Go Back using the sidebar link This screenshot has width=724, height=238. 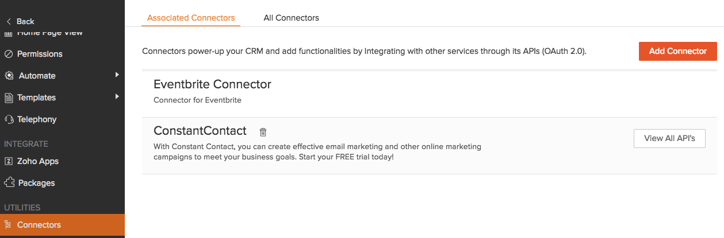[21, 21]
